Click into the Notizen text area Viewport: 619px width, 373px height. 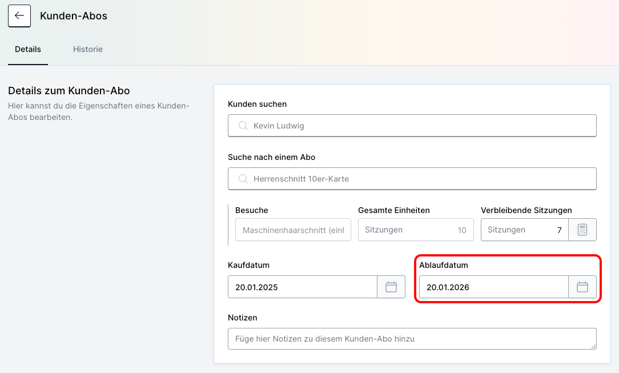tap(411, 339)
